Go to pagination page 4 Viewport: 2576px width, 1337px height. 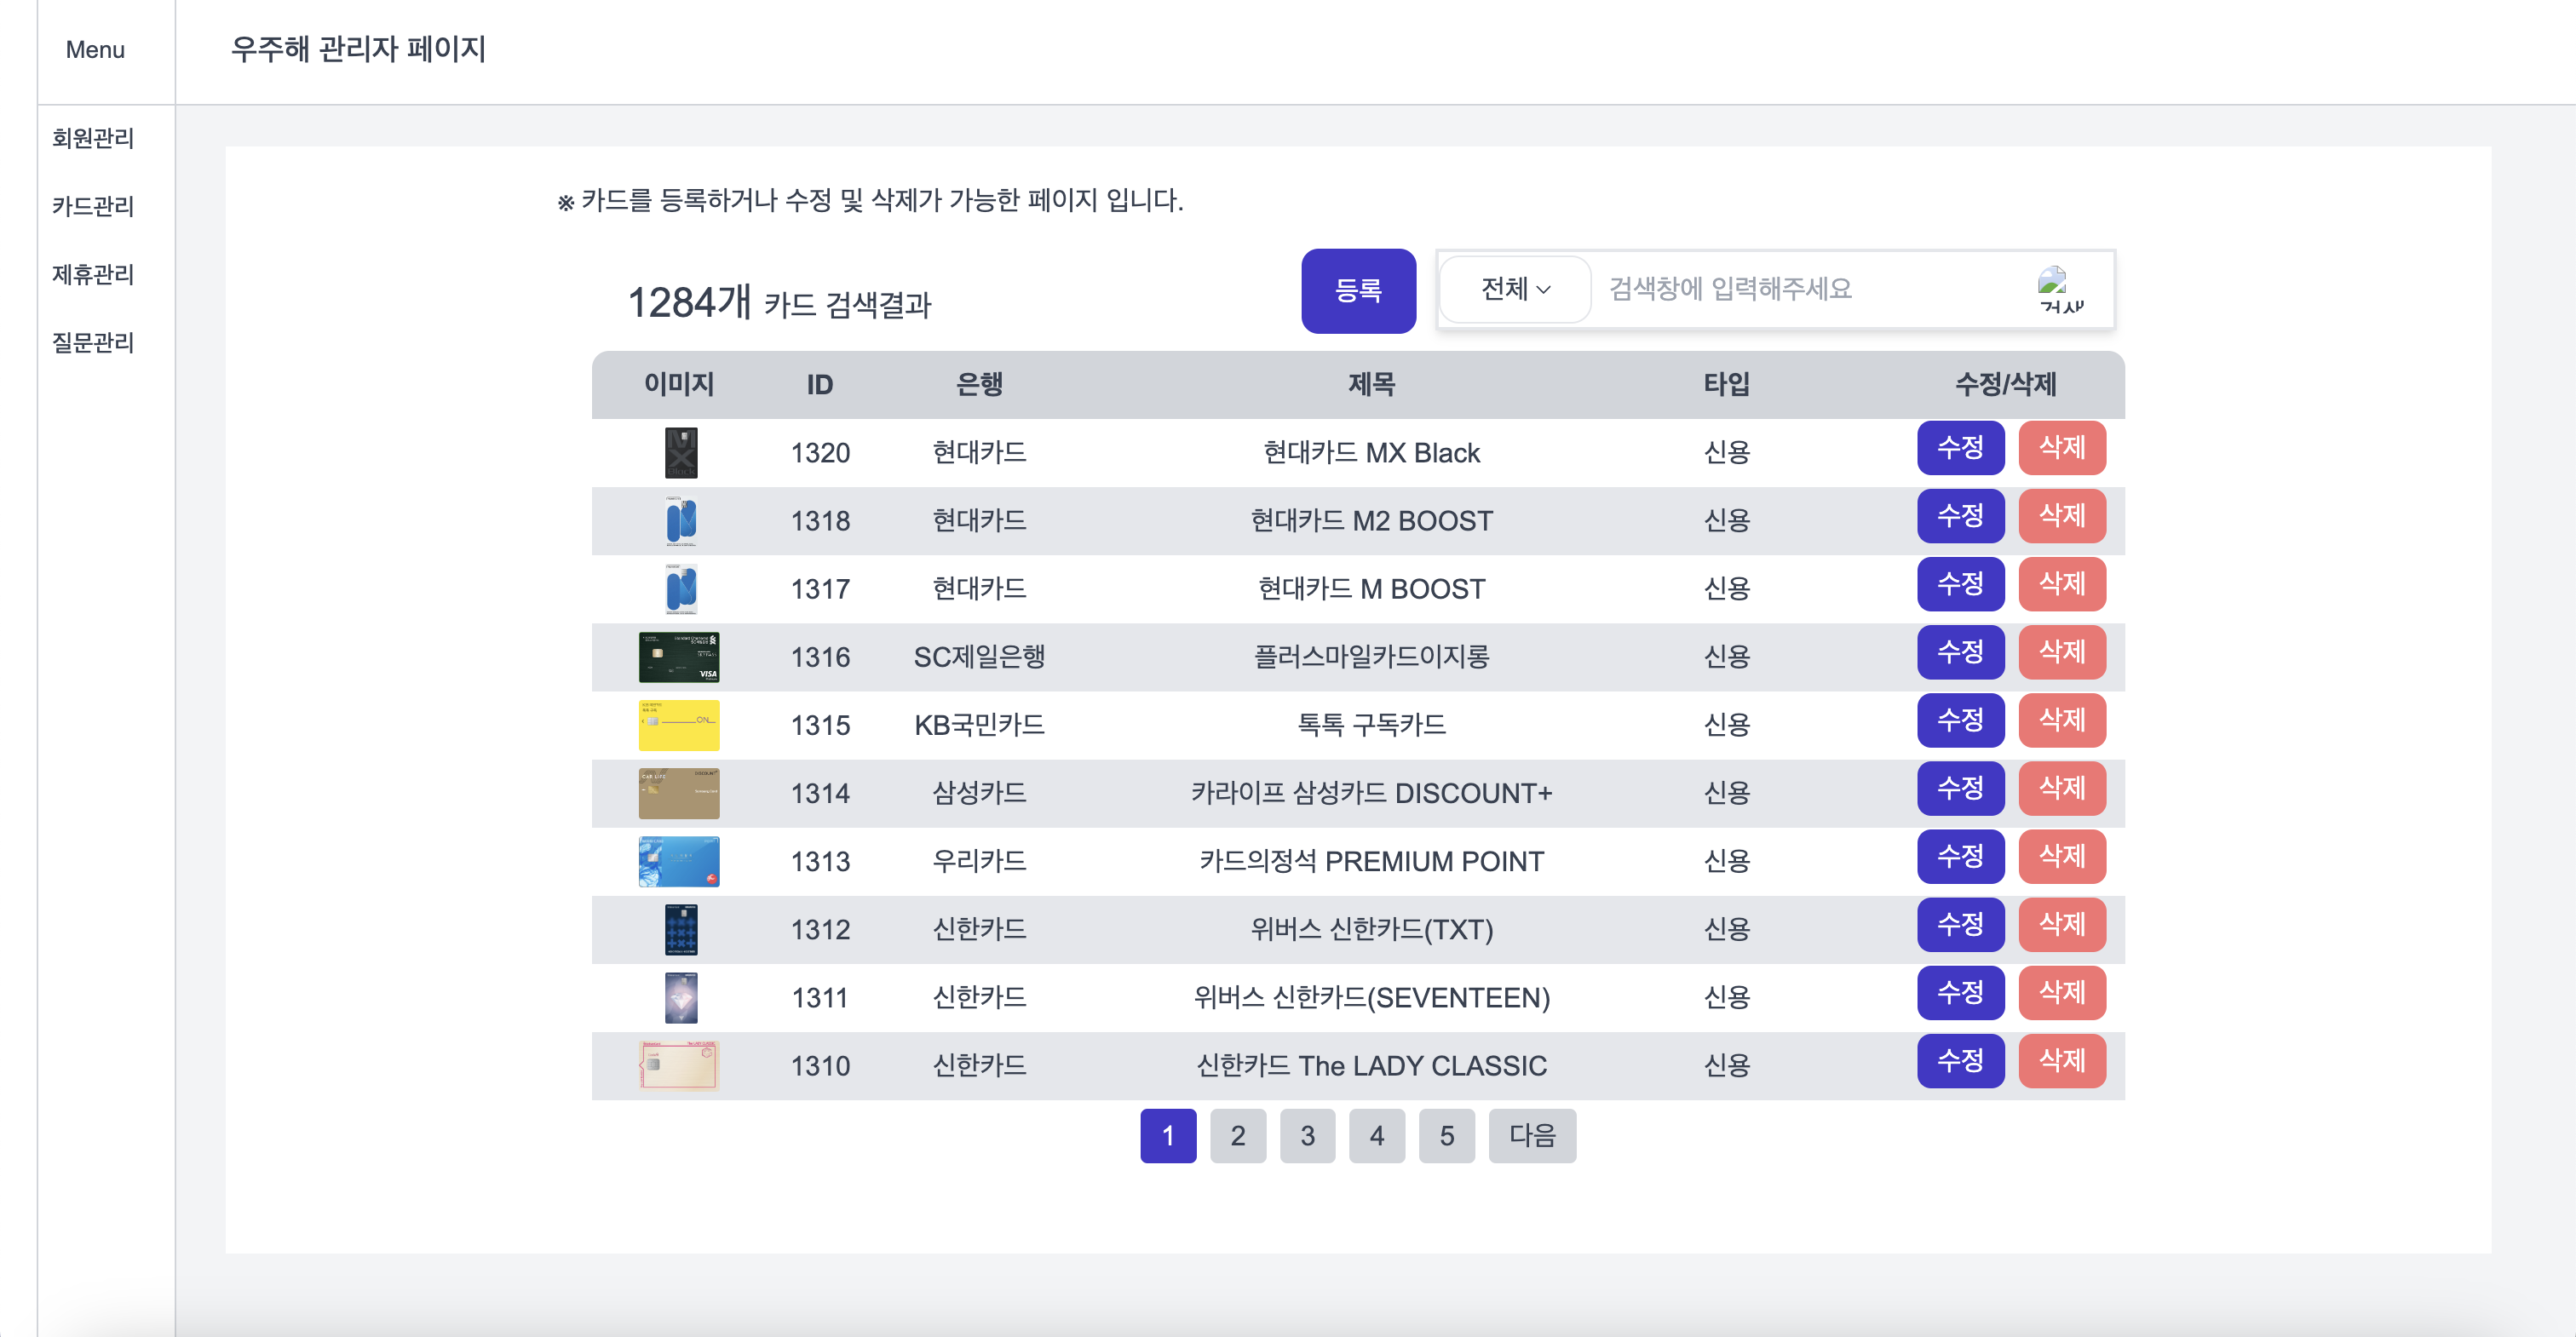click(1377, 1135)
